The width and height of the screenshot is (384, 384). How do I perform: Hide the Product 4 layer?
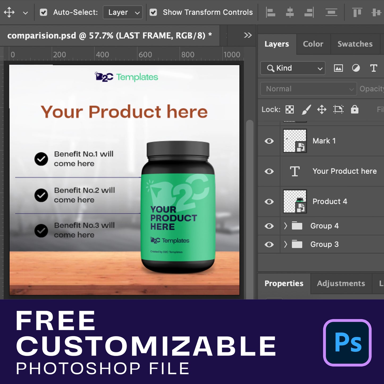(x=269, y=201)
